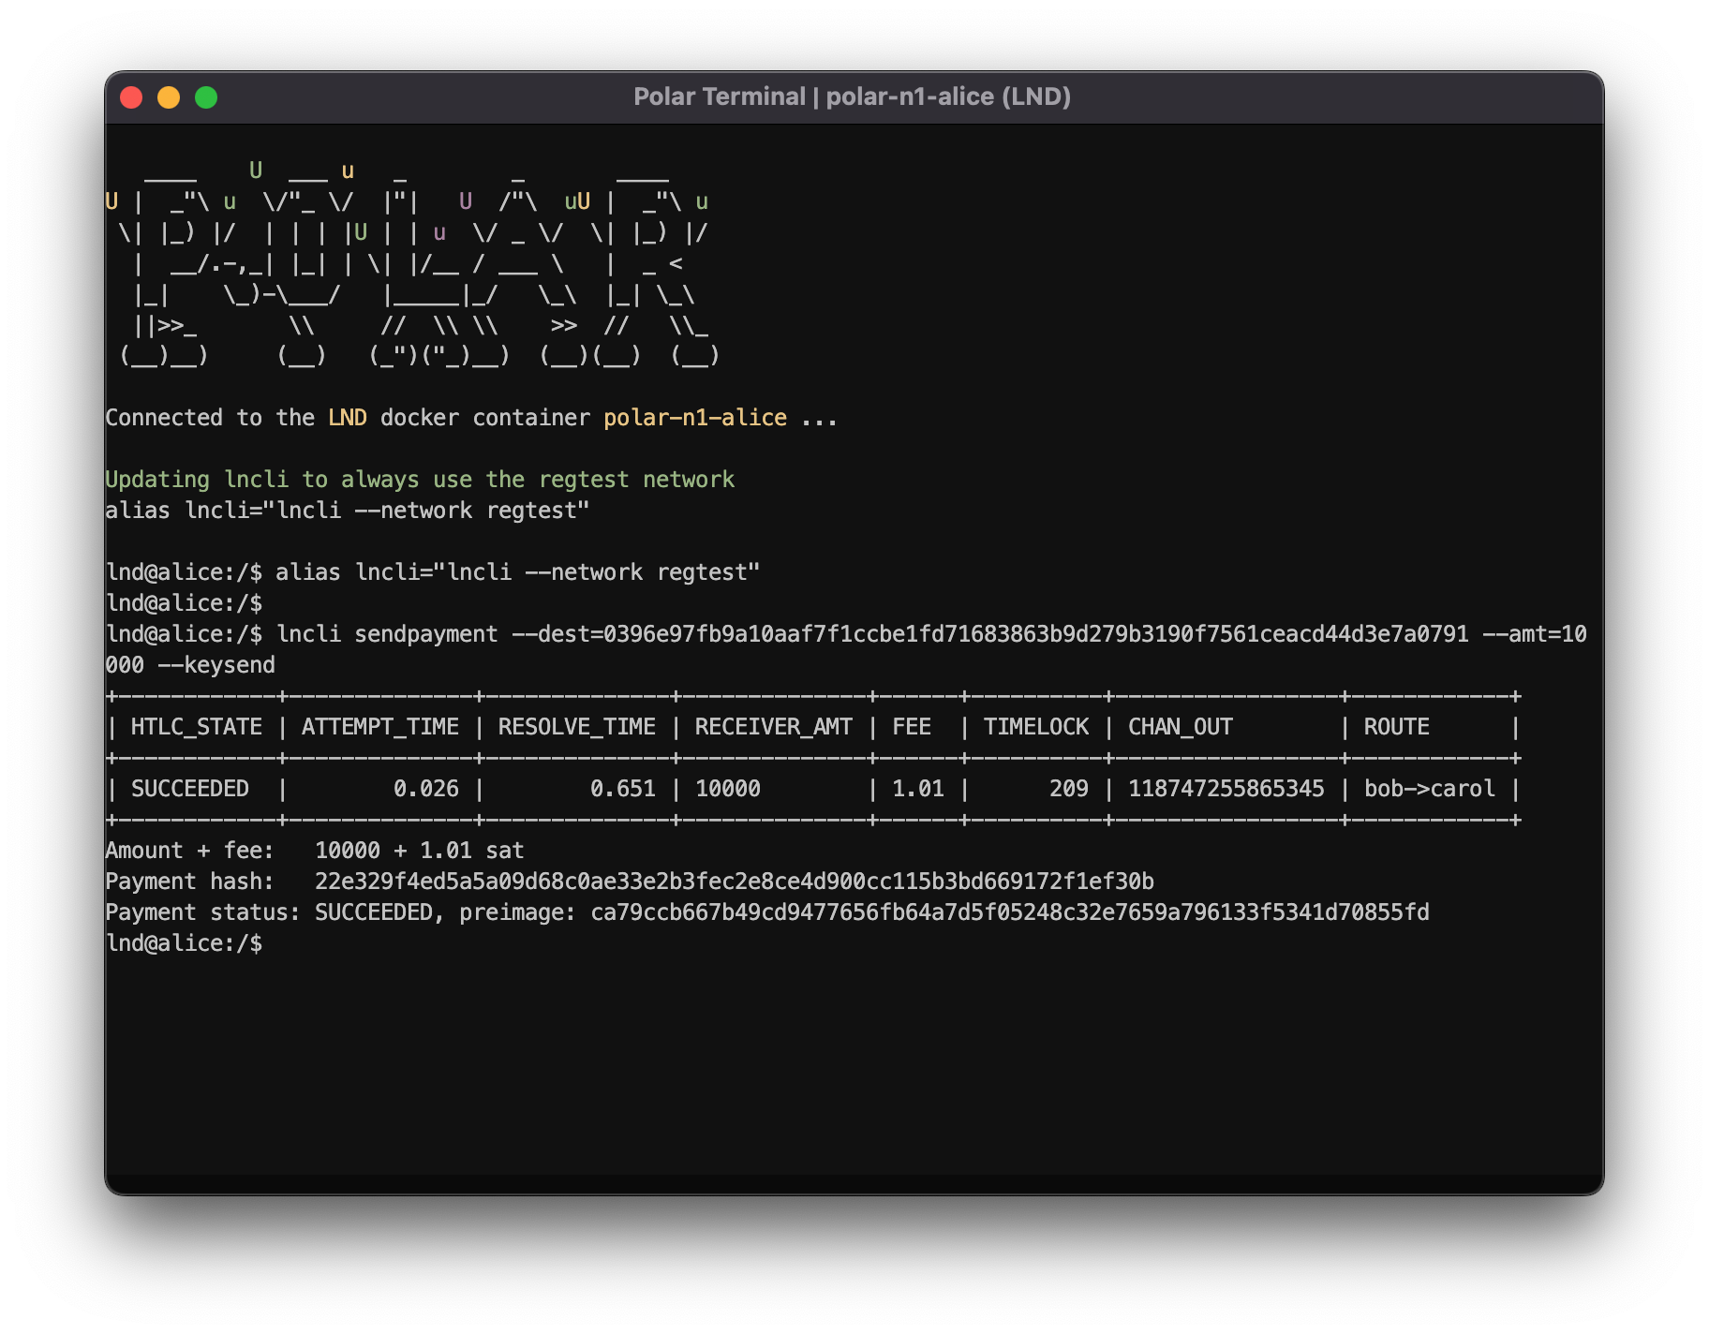Close the Polar Terminal window
The width and height of the screenshot is (1709, 1334).
coord(131,97)
